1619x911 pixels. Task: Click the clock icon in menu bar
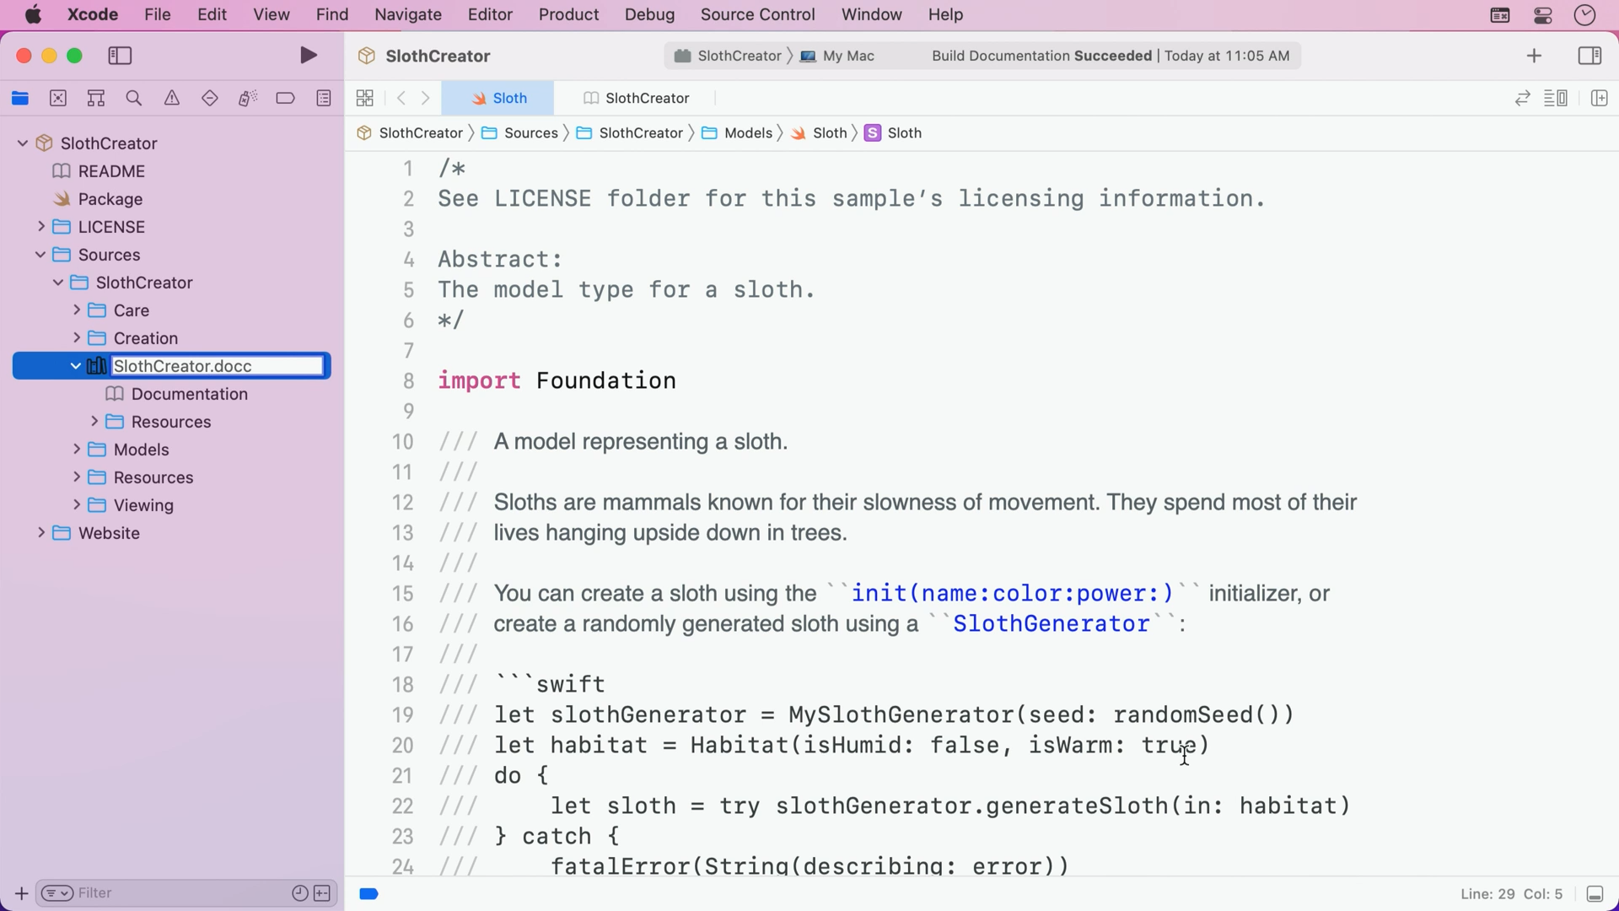click(x=1585, y=15)
